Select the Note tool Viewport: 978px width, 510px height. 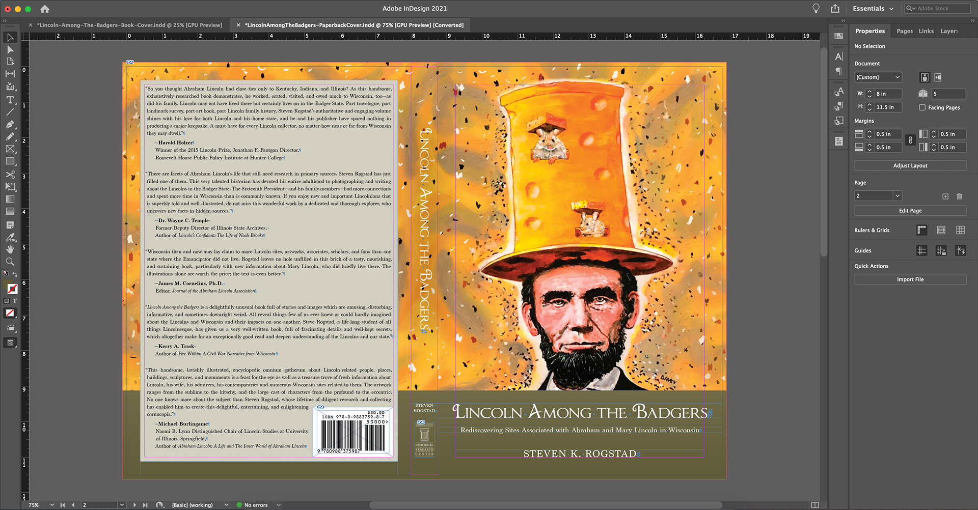pyautogui.click(x=10, y=224)
